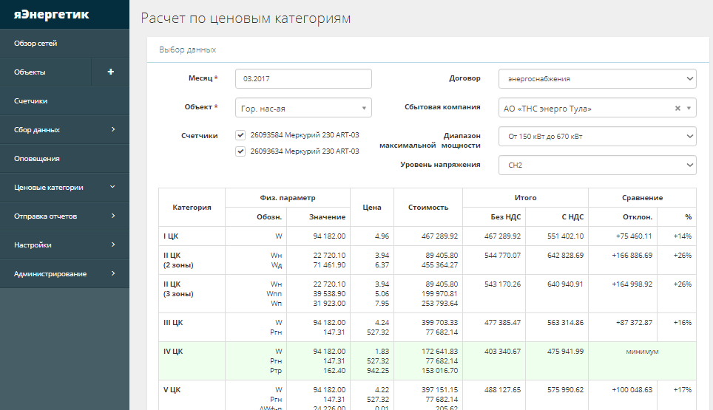Select the II ЦК (2 зоны) category cell
Screen dimensions: 713x410
pos(192,260)
